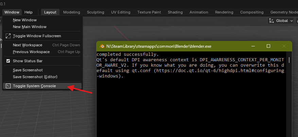Uncheck the Show Status Bar checkbox
This screenshot has height=137, width=298.
point(8,61)
